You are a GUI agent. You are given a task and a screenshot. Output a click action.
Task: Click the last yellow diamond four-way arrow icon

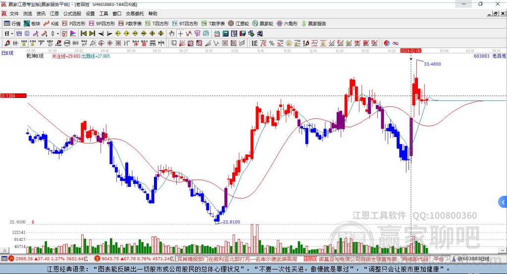(x=161, y=34)
